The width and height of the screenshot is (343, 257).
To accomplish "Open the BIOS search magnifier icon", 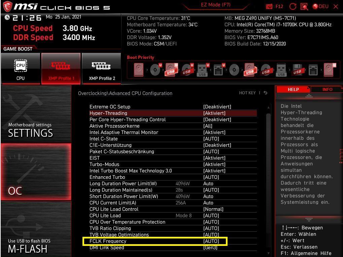I will click(304, 6).
